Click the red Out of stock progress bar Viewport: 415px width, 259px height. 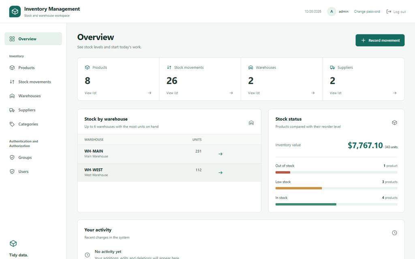point(282,172)
